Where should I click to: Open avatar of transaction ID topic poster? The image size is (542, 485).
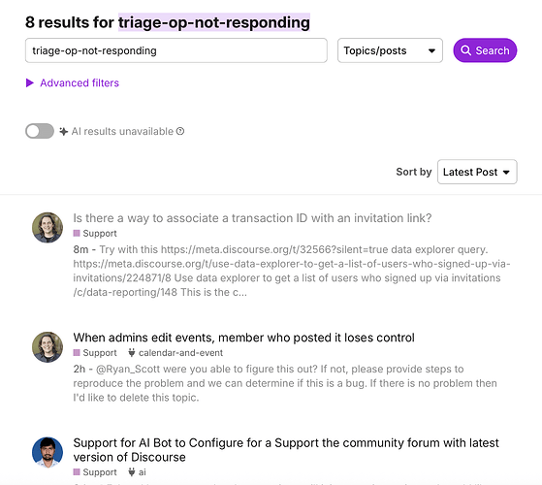[48, 227]
